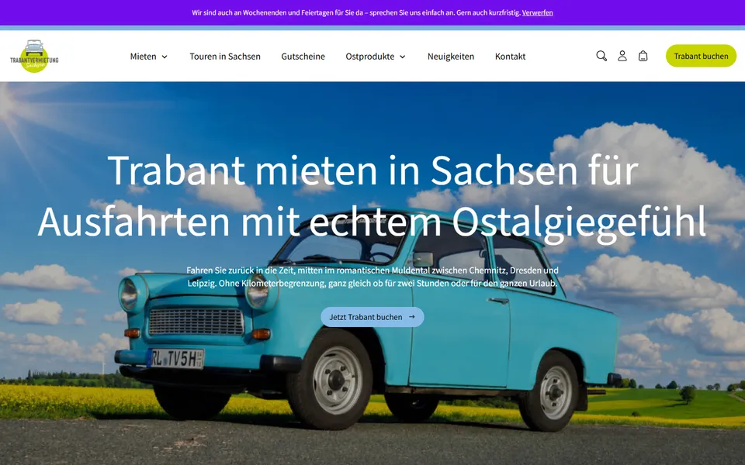The height and width of the screenshot is (465, 745).
Task: Click the green Trabant buchen button
Action: 701,56
